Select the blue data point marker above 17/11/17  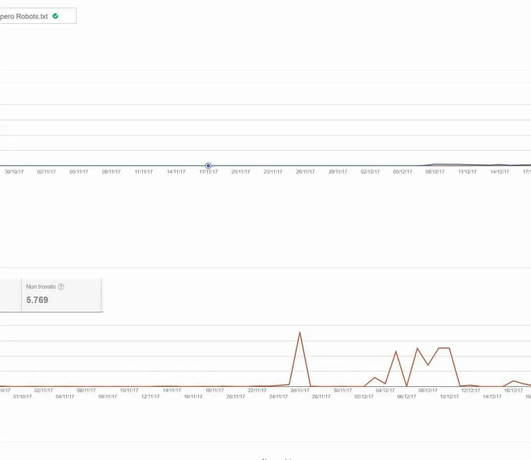208,166
